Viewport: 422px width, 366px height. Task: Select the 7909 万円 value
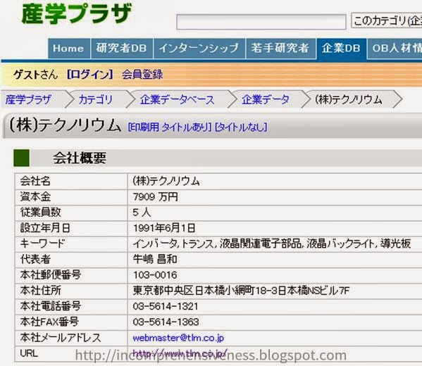(x=155, y=197)
